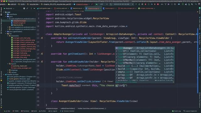Image resolution: width=201 pixels, height=113 pixels.
Task: Click the Debug app bug icon
Action: tap(145, 4)
